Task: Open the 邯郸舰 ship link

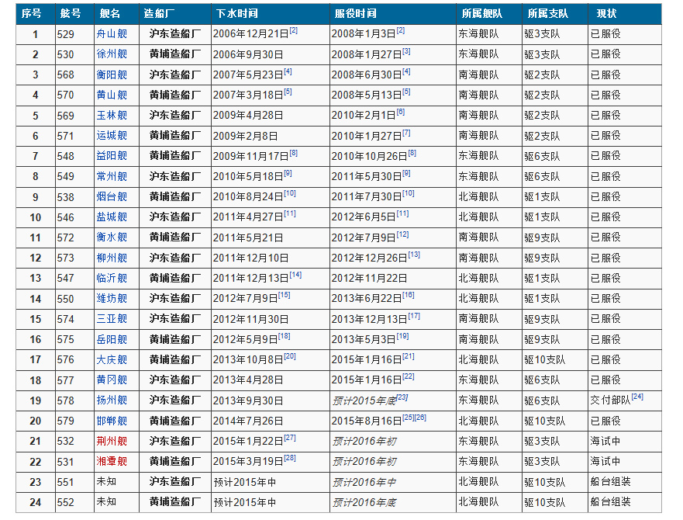Action: (x=112, y=421)
